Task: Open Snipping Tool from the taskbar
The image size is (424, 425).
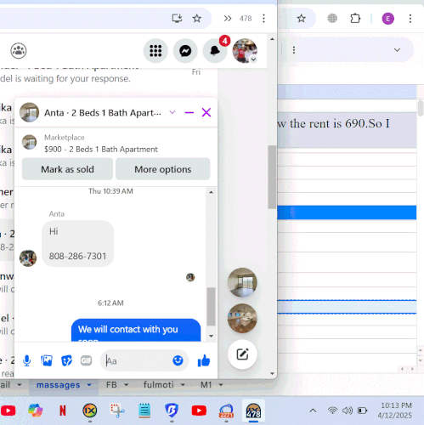Action: click(x=117, y=411)
